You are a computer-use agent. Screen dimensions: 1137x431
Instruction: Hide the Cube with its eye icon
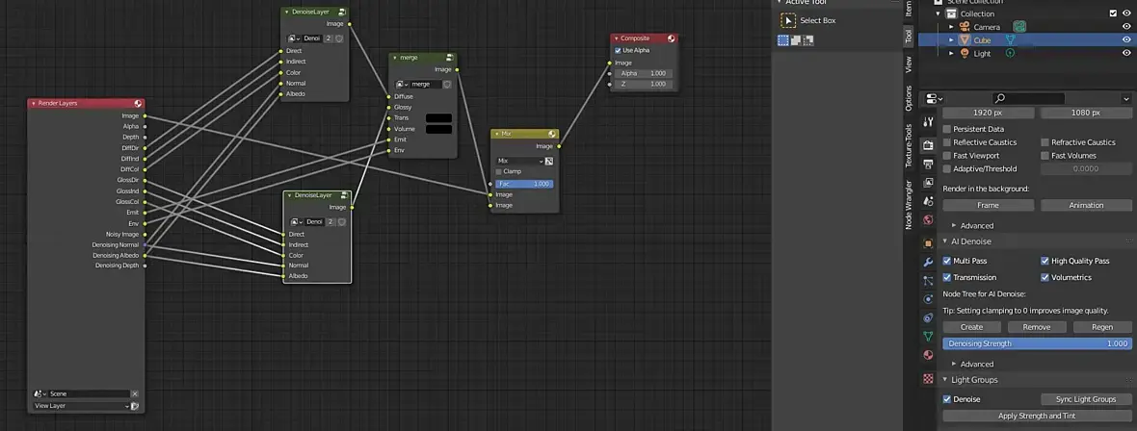click(x=1126, y=40)
